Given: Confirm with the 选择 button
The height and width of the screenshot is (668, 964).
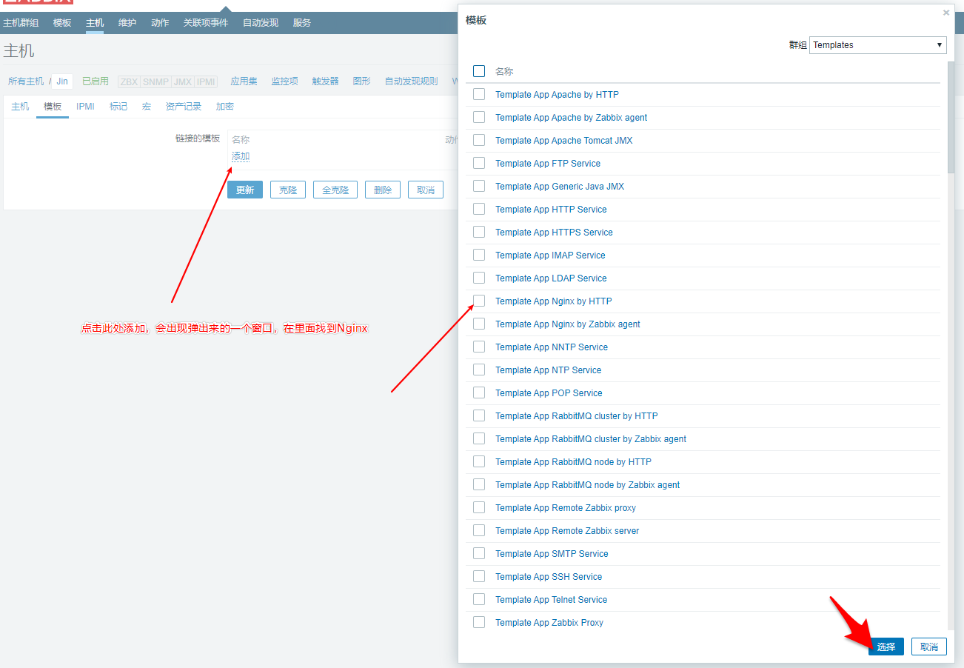Looking at the screenshot, I should [x=886, y=647].
